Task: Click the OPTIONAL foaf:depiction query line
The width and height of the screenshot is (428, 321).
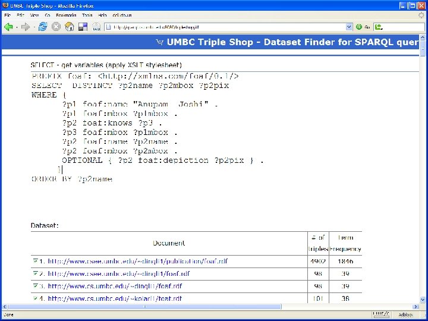Action: point(163,160)
